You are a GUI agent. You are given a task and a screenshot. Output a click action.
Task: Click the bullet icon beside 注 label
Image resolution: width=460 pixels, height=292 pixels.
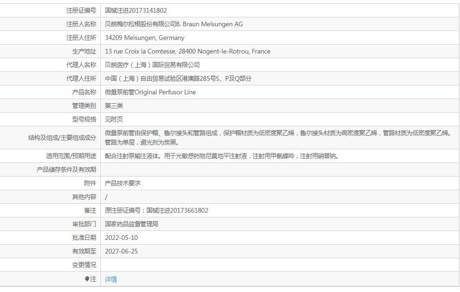(x=87, y=279)
